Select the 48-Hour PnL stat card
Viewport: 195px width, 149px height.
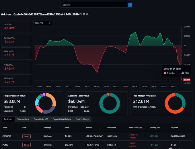coord(16,53)
